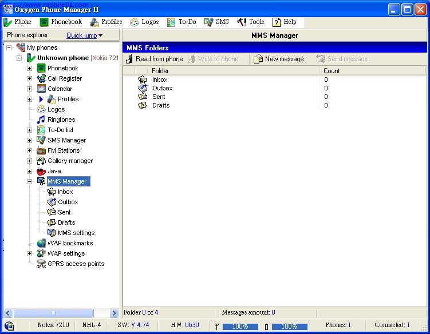Select the Inbox row in folder list
This screenshot has height=334, width=430.
pos(274,79)
